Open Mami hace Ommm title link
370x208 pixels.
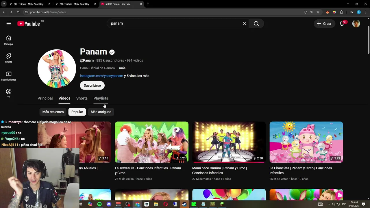219,170
